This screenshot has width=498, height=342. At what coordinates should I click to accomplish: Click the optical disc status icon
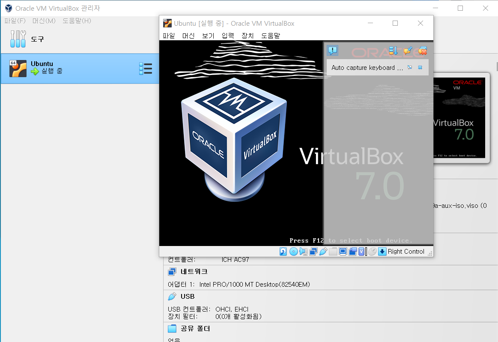(x=293, y=252)
